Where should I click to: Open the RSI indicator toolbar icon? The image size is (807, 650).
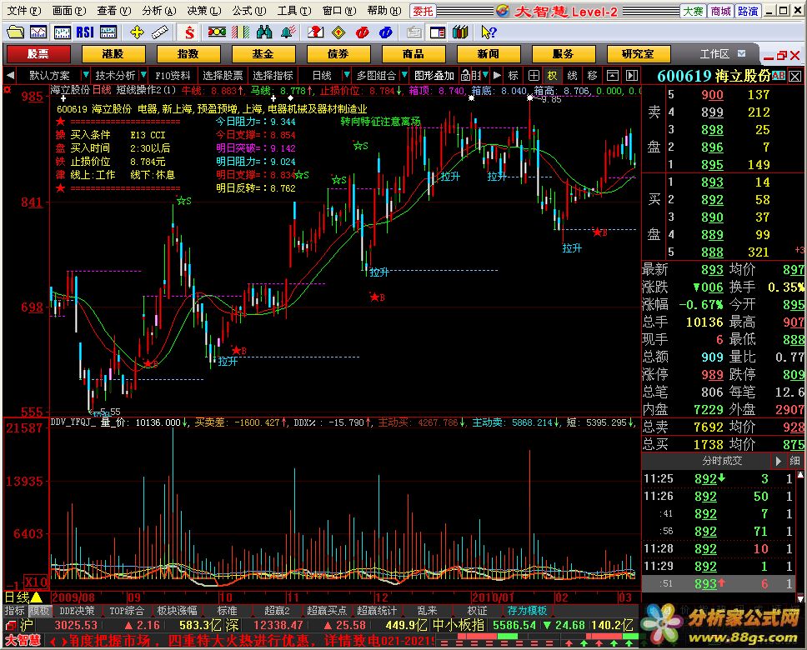click(85, 33)
